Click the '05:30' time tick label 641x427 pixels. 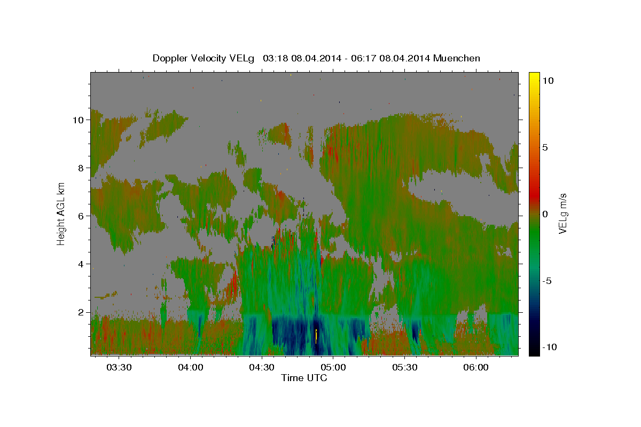pyautogui.click(x=404, y=367)
